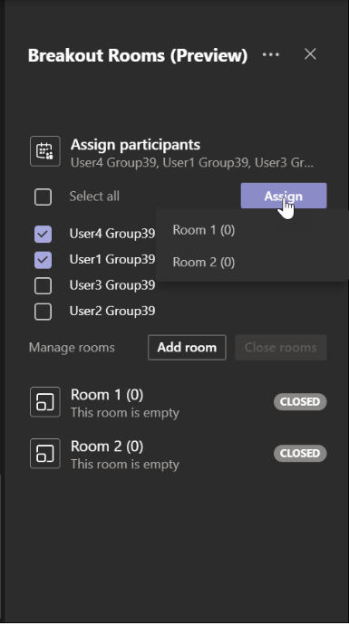This screenshot has width=349, height=624.
Task: Click the Assign participants calendar icon
Action: (x=45, y=151)
